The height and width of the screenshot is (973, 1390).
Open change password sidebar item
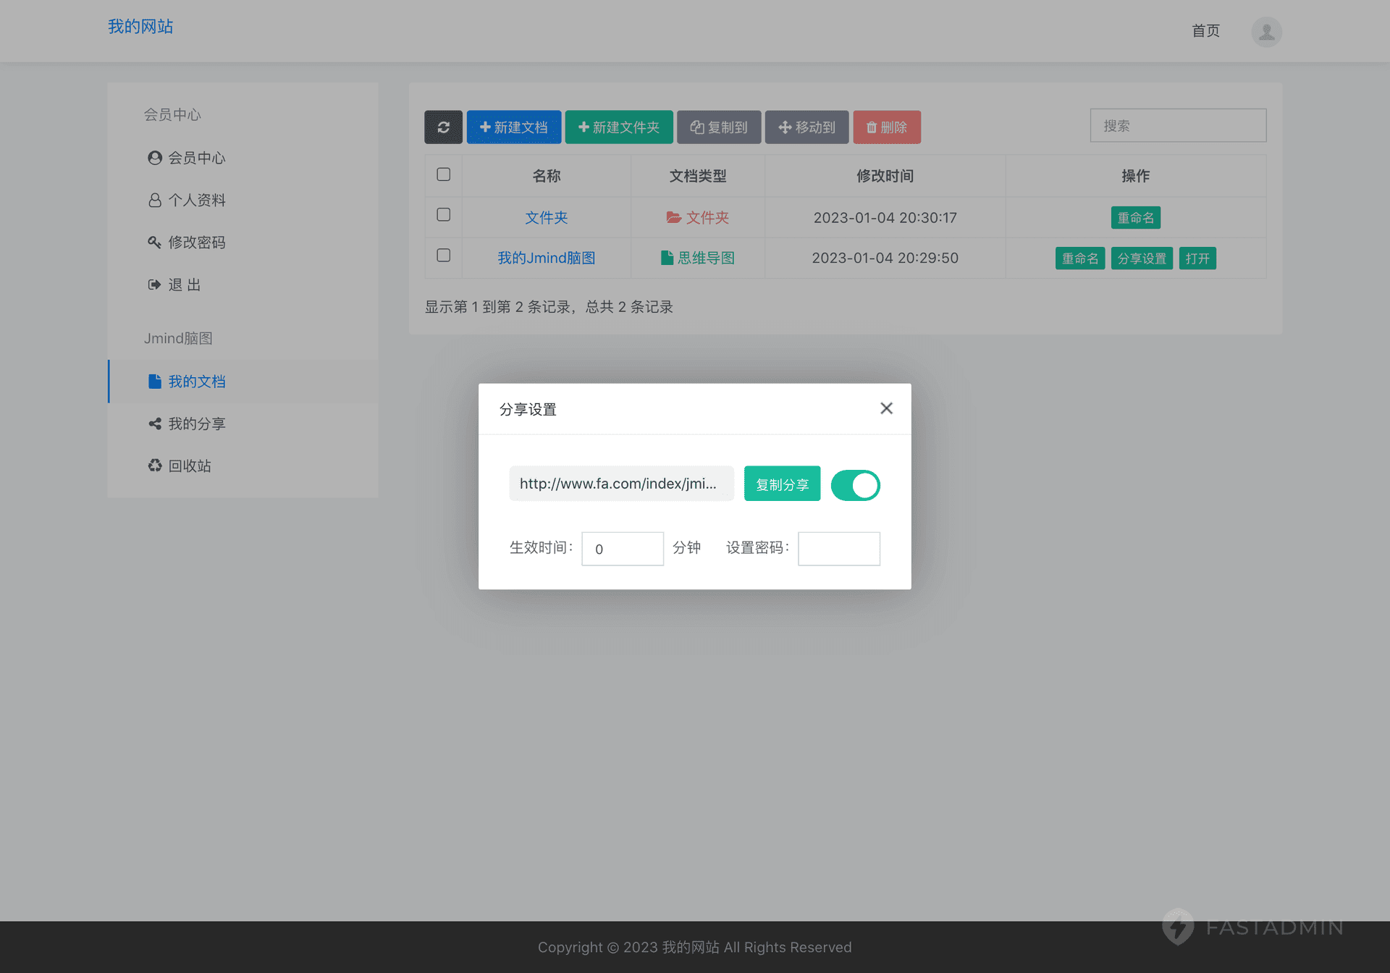(x=196, y=243)
